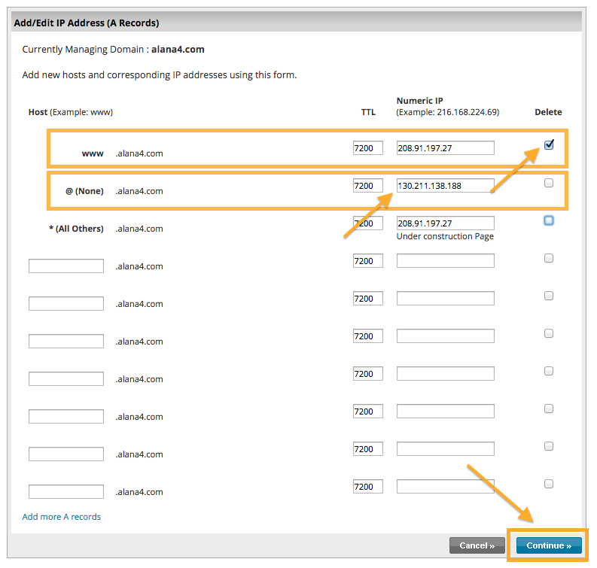Click the * (All Others) Numeric IP field

pos(445,223)
